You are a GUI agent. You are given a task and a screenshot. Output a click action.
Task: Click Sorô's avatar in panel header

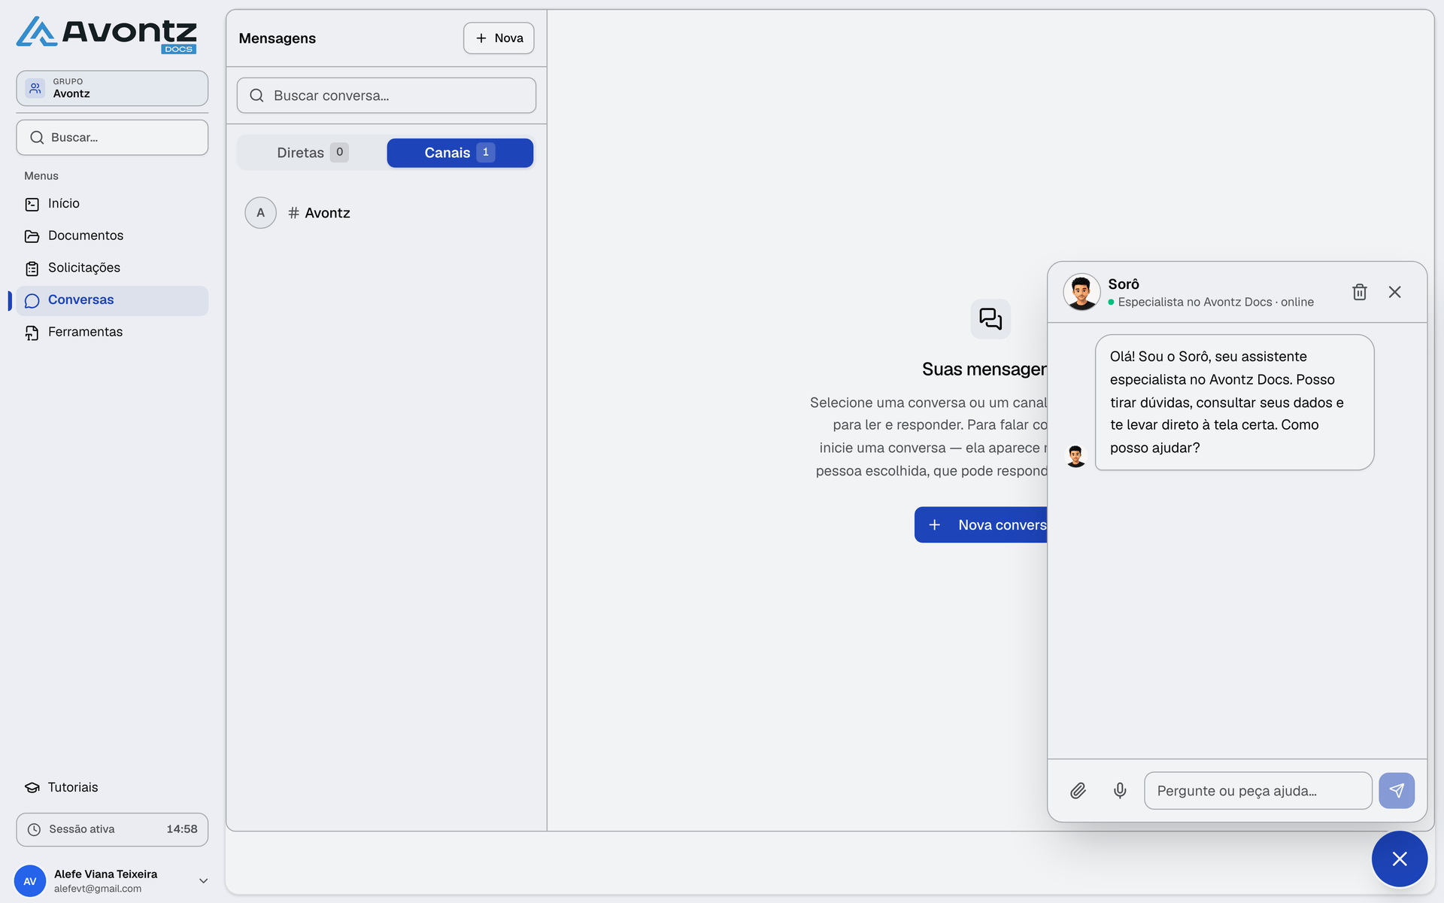(x=1081, y=292)
